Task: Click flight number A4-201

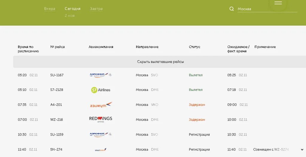Action: [x=56, y=105]
